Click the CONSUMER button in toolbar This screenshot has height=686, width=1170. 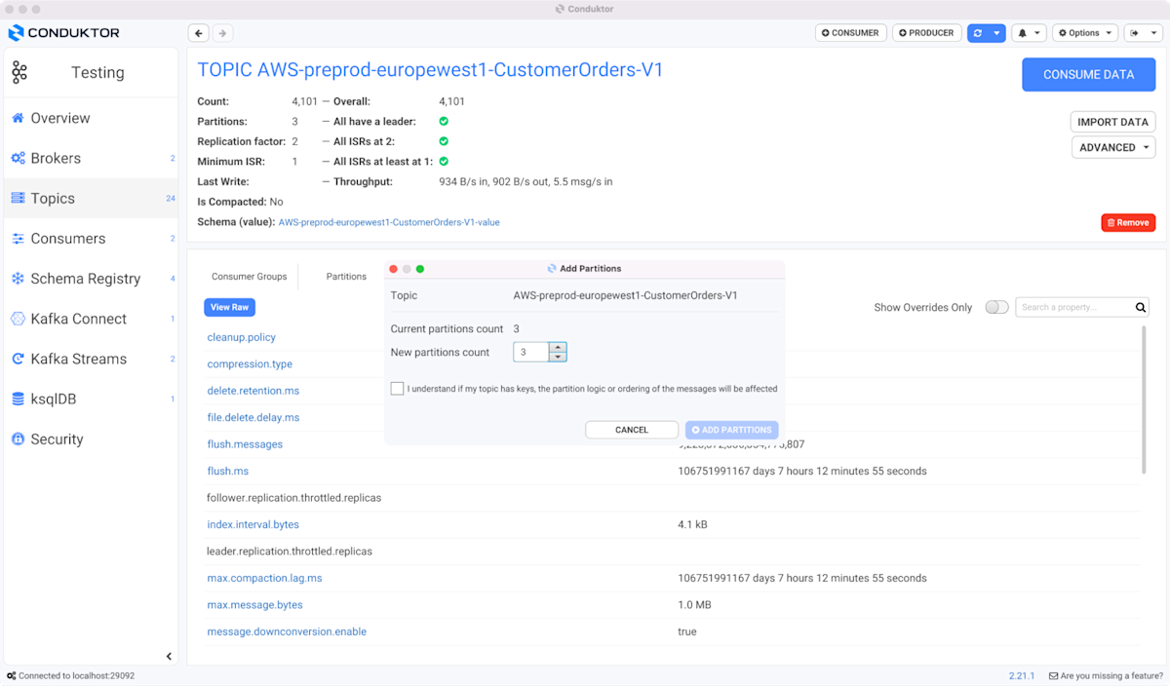pos(850,33)
